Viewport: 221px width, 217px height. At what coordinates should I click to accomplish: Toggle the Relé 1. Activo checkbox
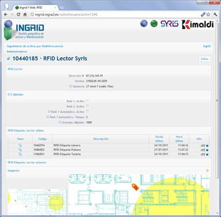click(x=87, y=100)
